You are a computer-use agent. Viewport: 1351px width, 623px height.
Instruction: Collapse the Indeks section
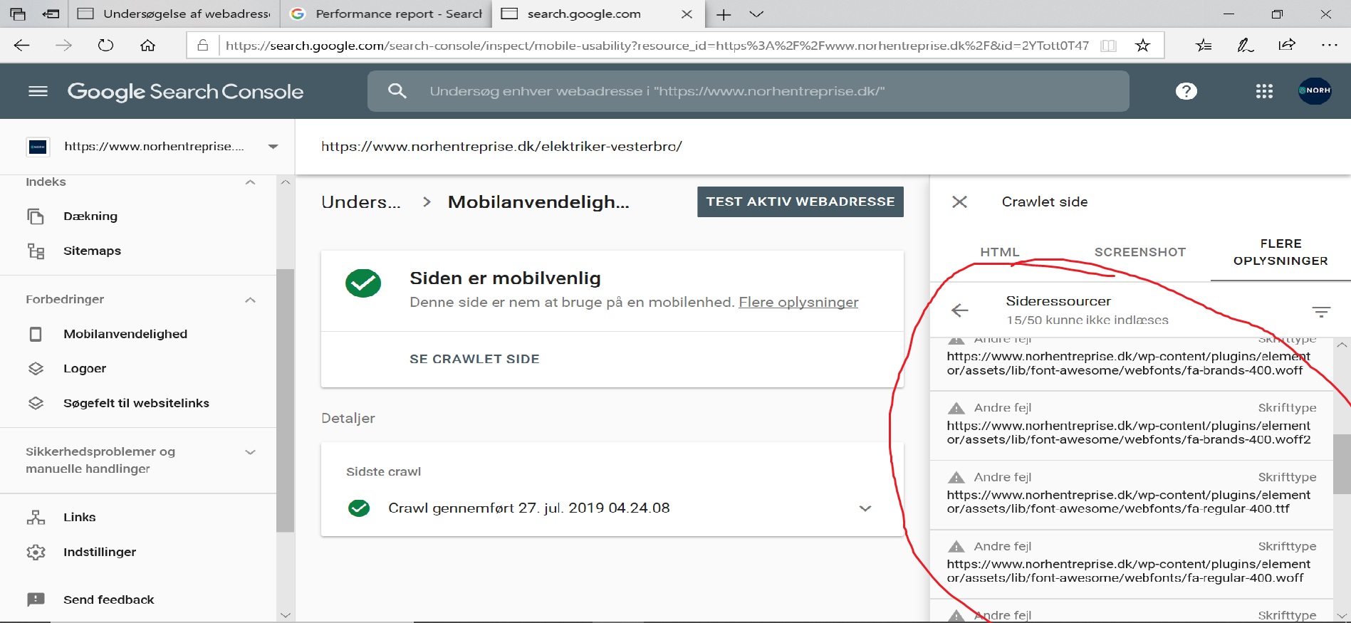(x=250, y=182)
